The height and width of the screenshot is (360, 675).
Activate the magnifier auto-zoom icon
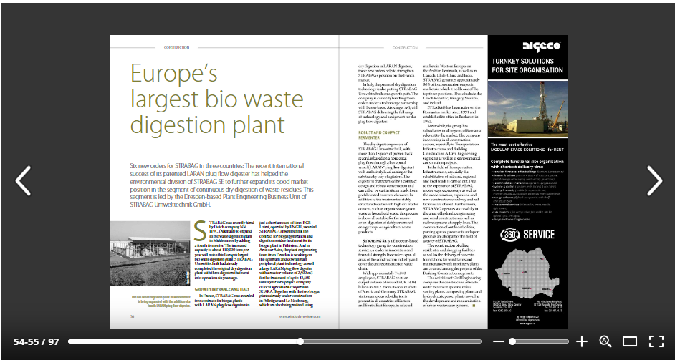click(605, 341)
